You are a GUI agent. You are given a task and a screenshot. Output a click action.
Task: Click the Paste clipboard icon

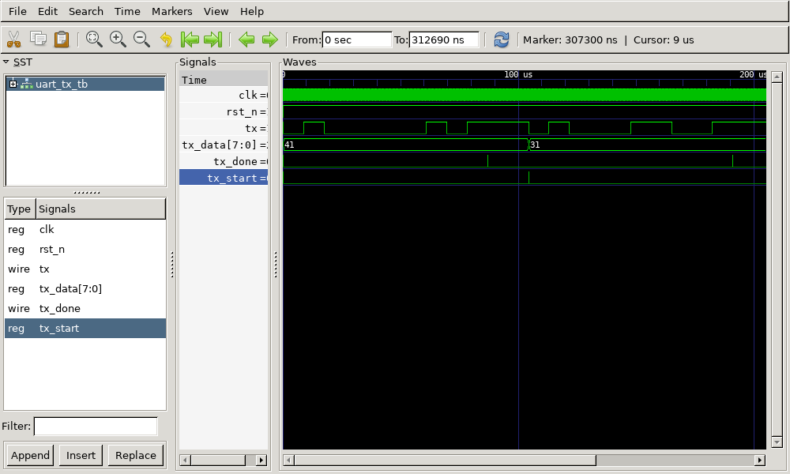(62, 39)
